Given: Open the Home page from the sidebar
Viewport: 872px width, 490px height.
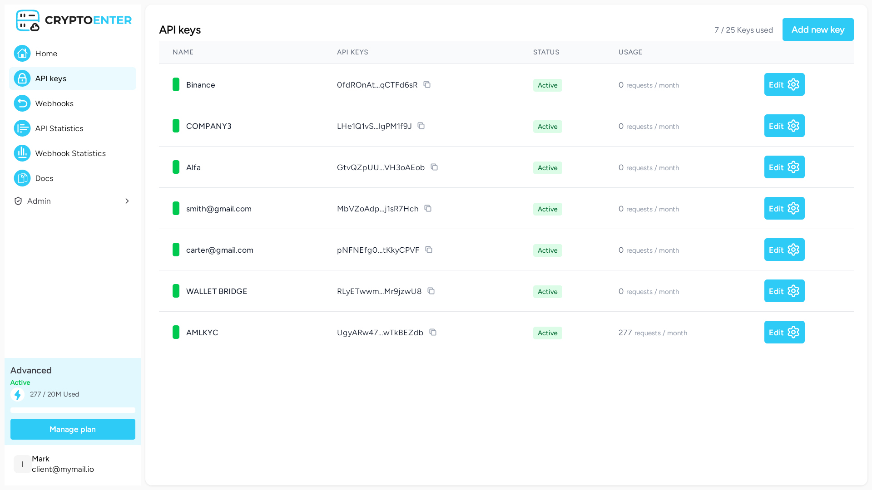Looking at the screenshot, I should coord(46,54).
